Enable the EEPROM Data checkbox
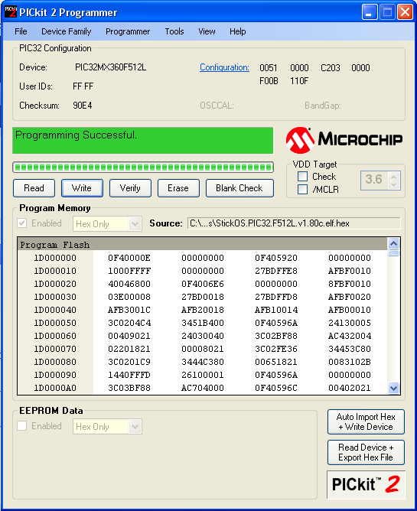417x511 pixels. point(22,426)
